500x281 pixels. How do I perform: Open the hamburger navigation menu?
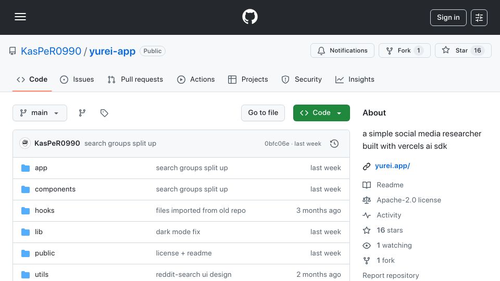click(x=20, y=17)
